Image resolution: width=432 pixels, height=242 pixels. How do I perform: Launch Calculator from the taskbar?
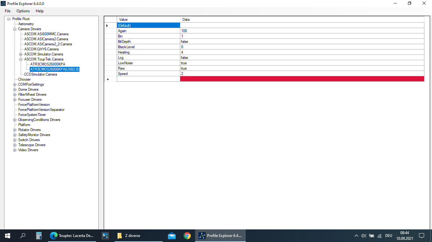[x=39, y=235]
